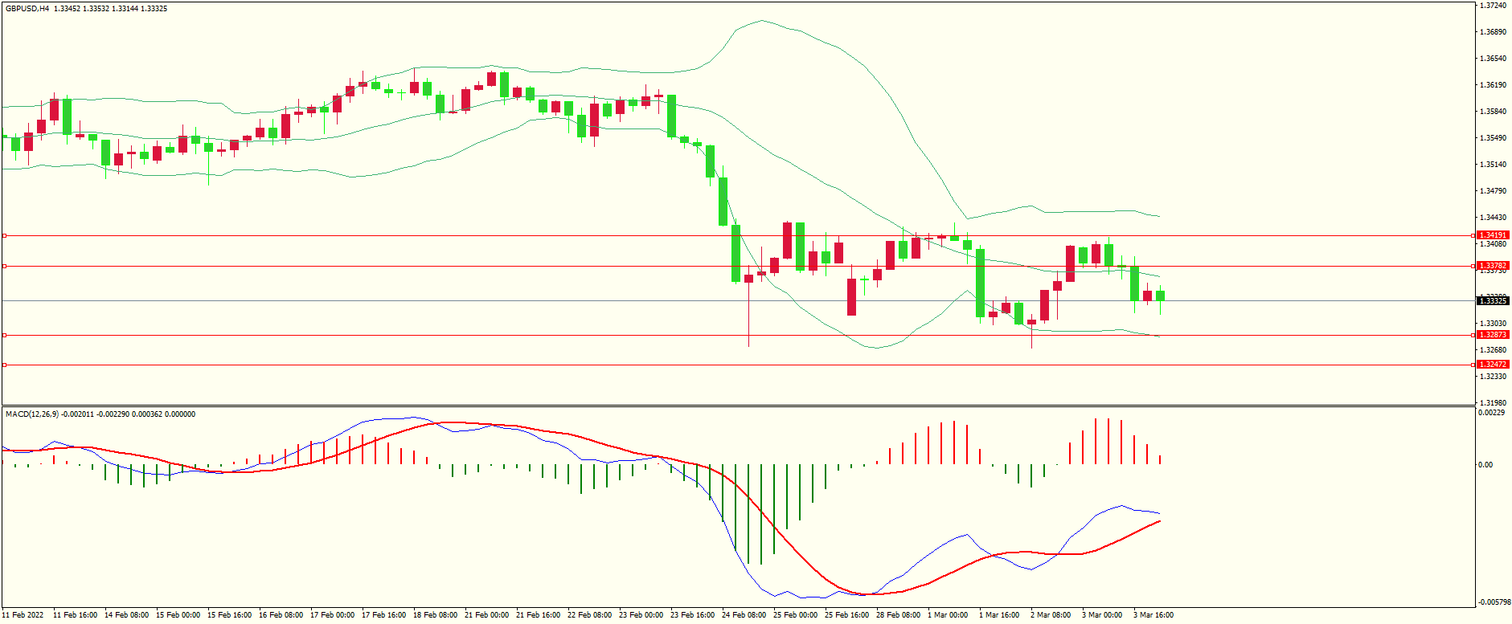Click the 28 Feb 08:00 time label
This screenshot has width=1512, height=624.
[898, 615]
